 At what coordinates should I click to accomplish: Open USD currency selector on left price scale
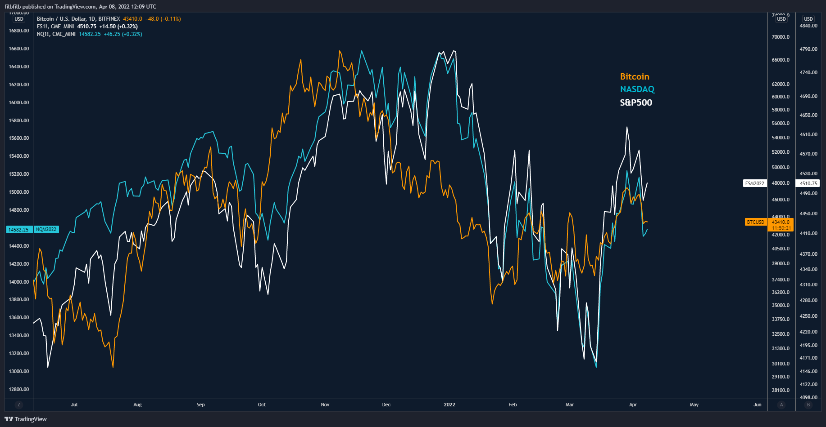(19, 19)
